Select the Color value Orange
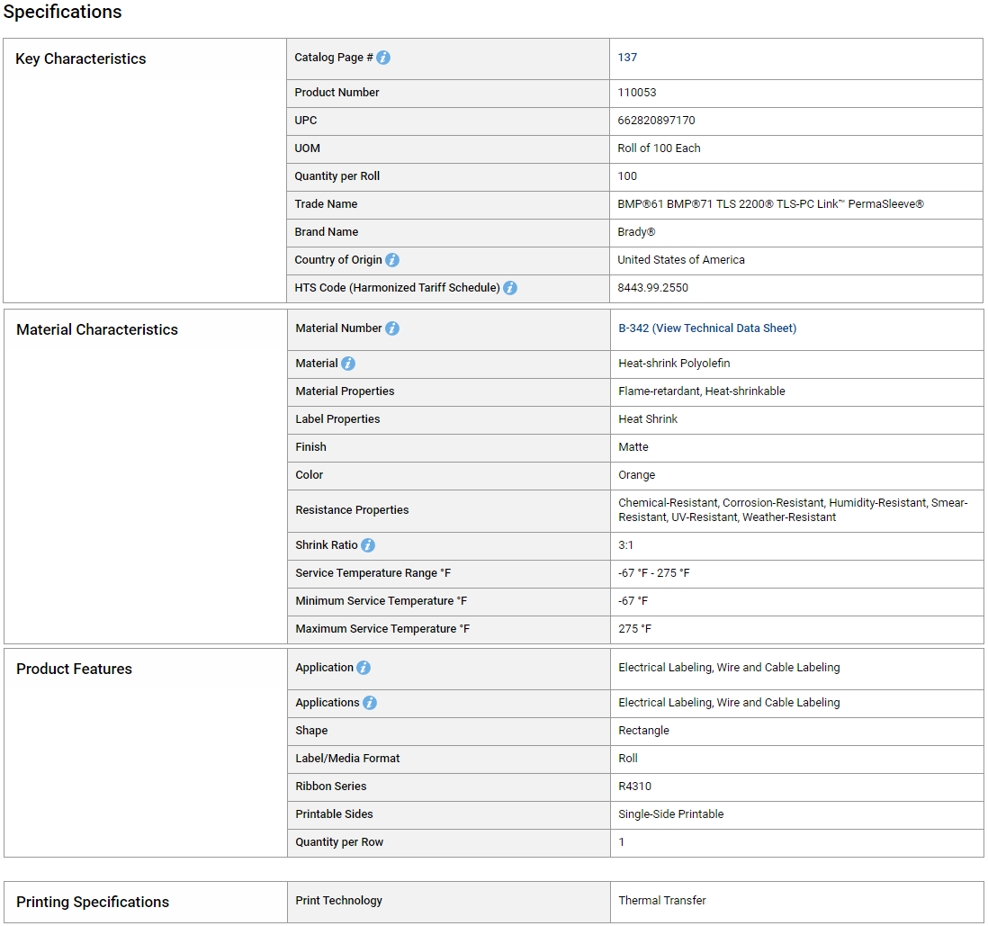 click(636, 475)
